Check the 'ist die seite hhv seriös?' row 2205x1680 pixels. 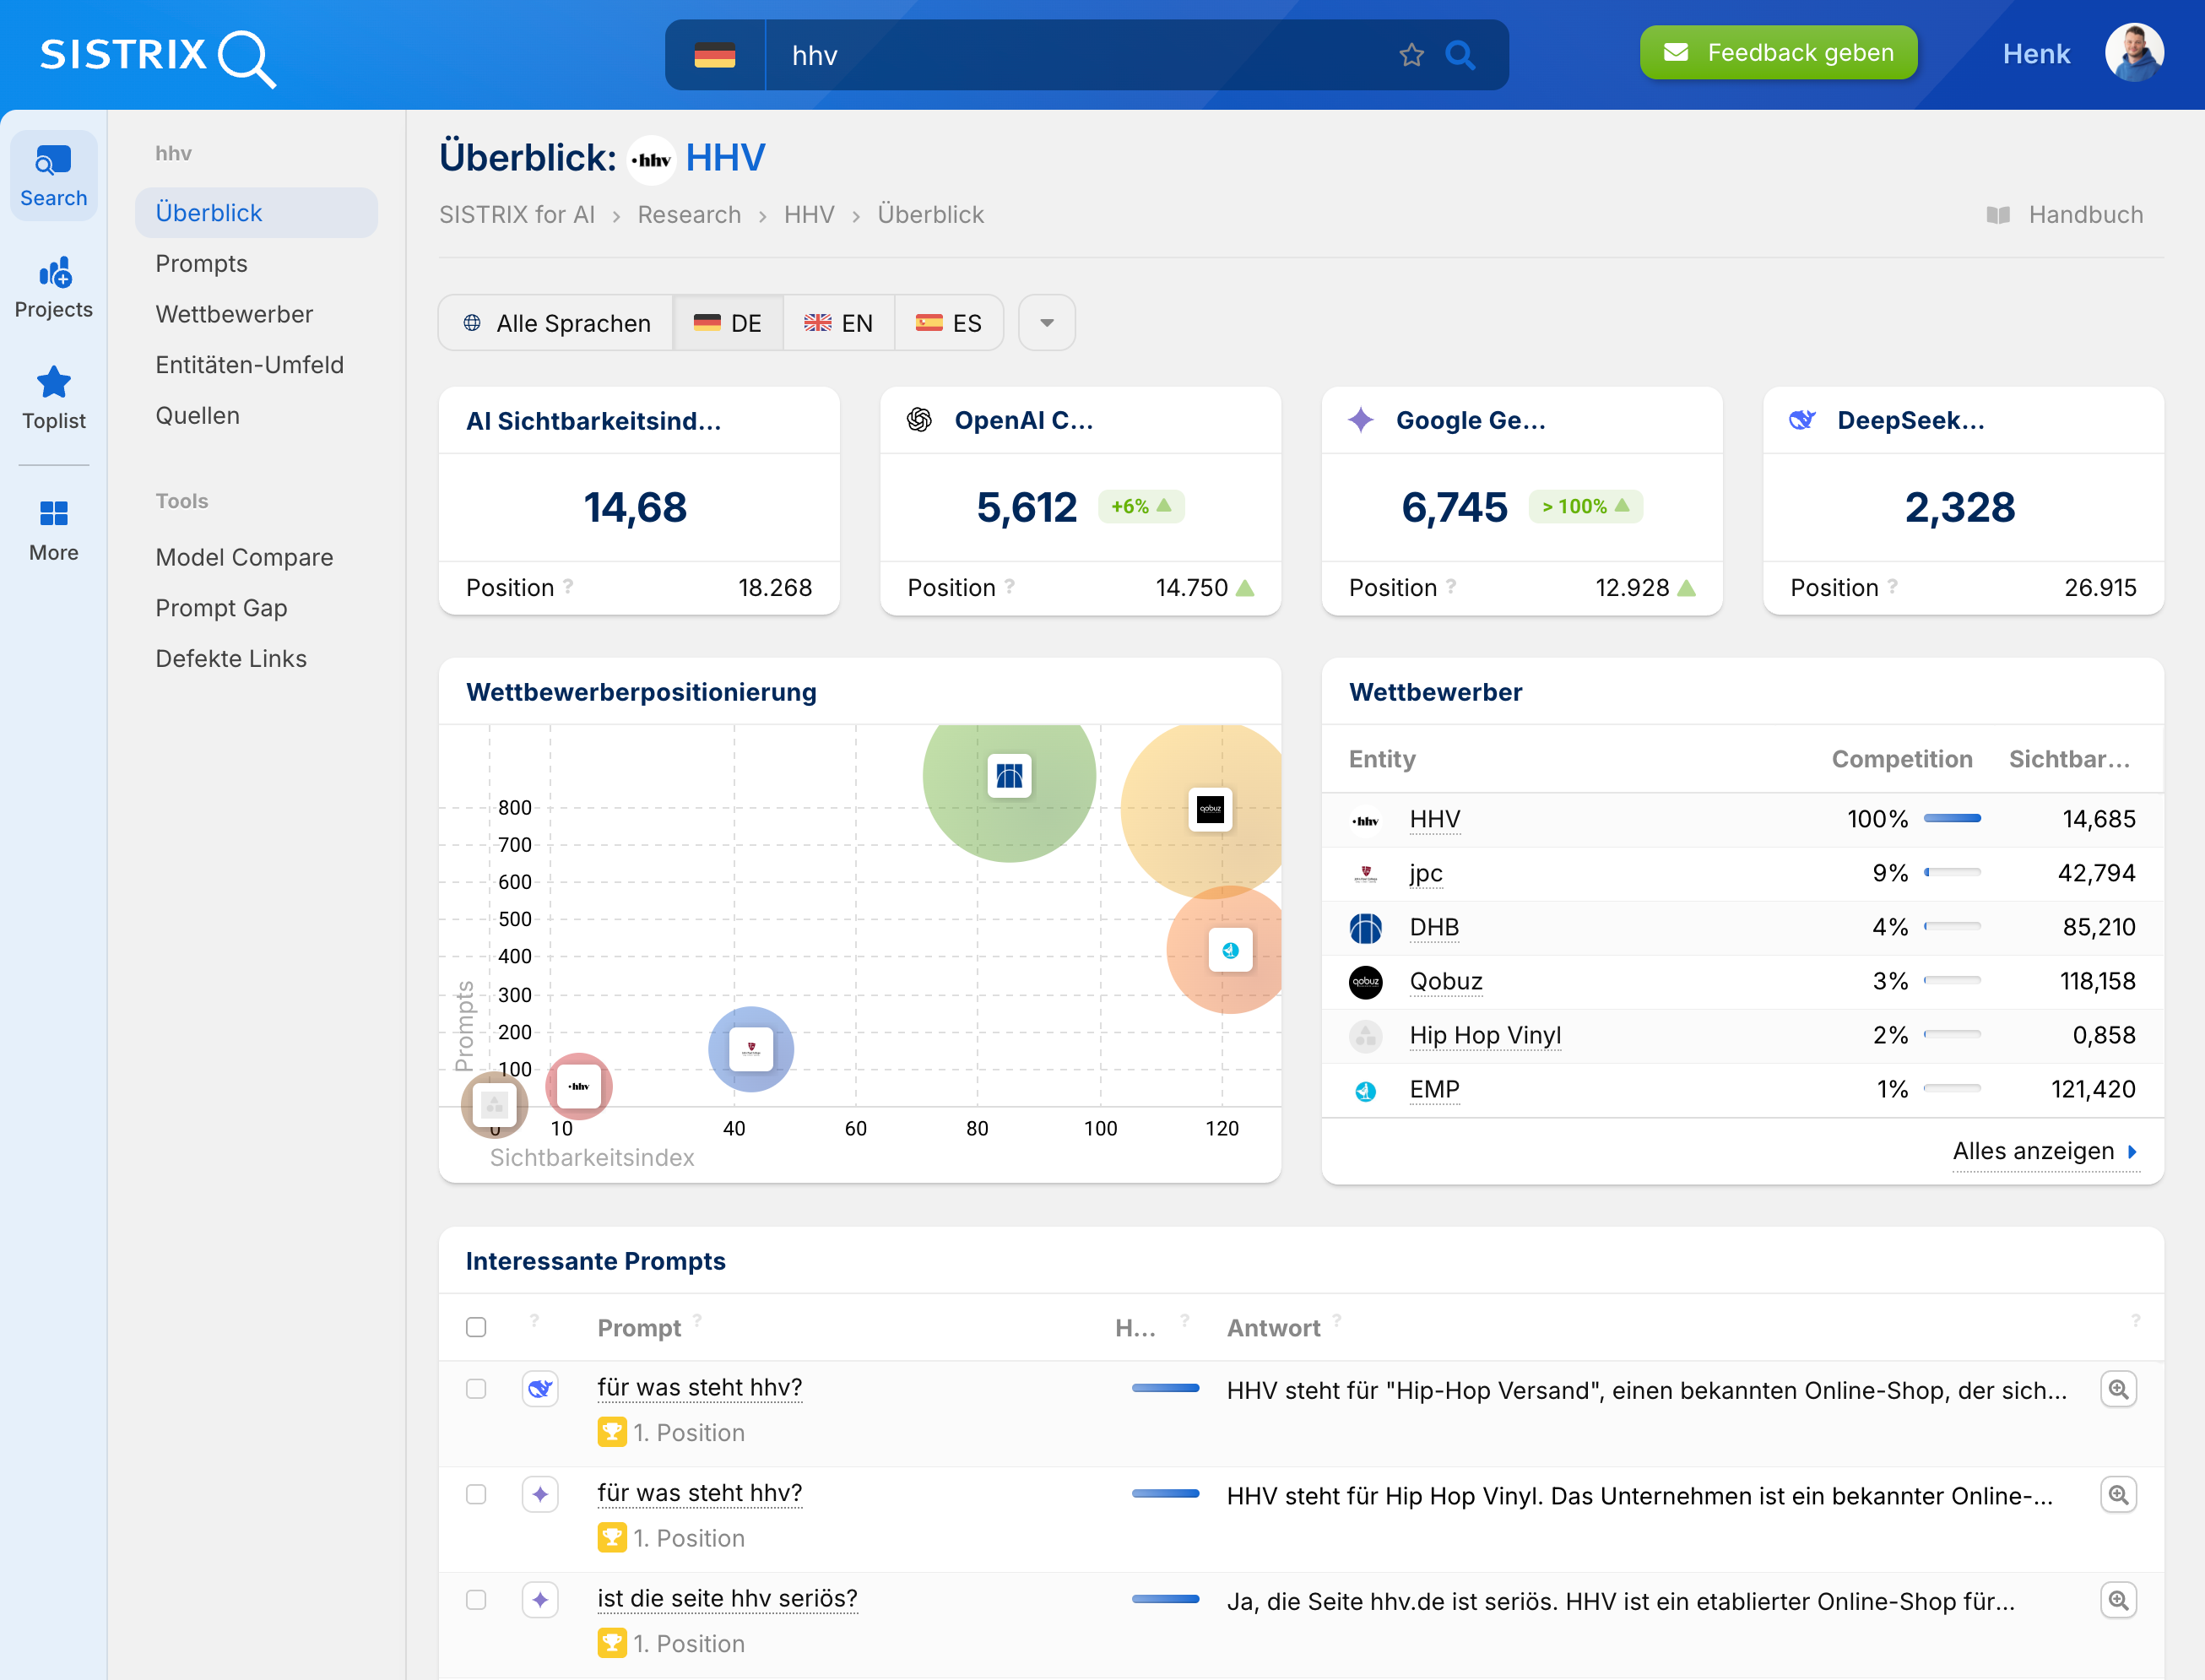tap(476, 1600)
